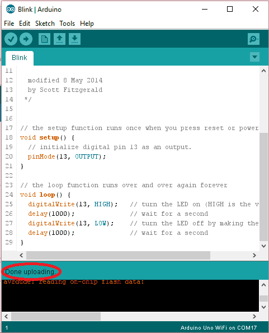Place cursor on the pinMode(13, OUTPUT) line
Image resolution: width=269 pixels, height=333 pixels.
[x=67, y=156]
